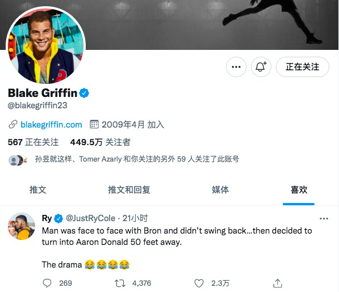Toggle the 正在关注 following button

point(303,67)
